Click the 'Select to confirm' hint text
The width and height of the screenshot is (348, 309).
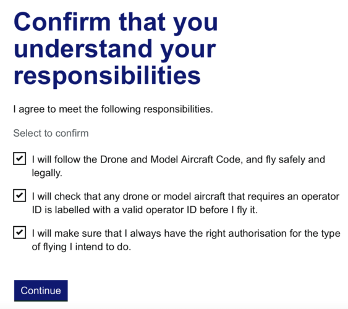[51, 133]
